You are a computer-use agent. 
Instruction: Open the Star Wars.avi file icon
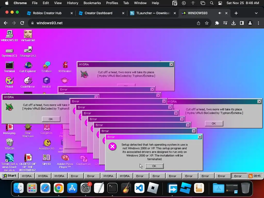pyautogui.click(x=28, y=130)
